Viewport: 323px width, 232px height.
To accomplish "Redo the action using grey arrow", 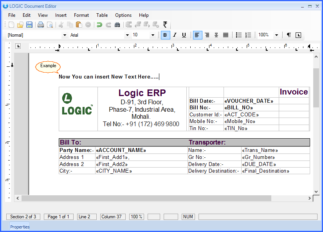I will tap(108, 25).
